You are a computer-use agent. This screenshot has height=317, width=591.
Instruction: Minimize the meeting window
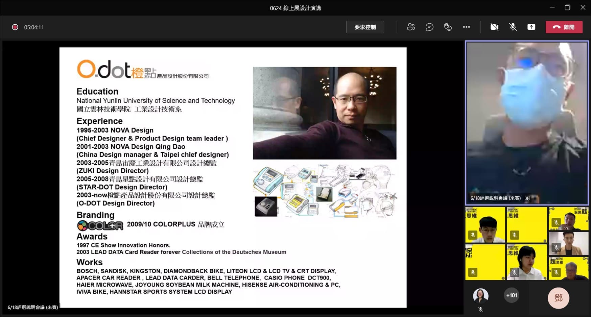coord(552,7)
